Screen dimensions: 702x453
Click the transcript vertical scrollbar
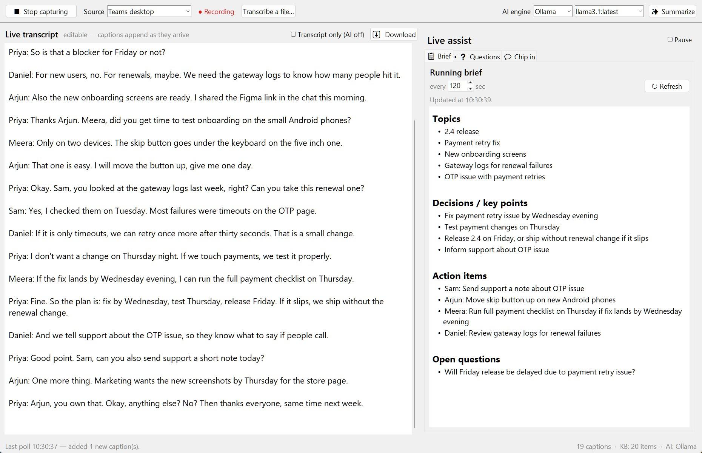click(415, 274)
